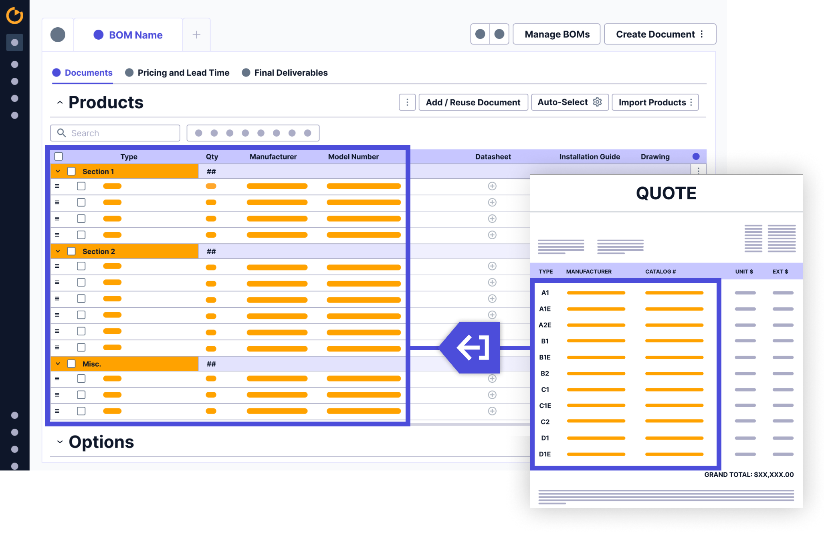Click the orange app logo icon

point(15,16)
